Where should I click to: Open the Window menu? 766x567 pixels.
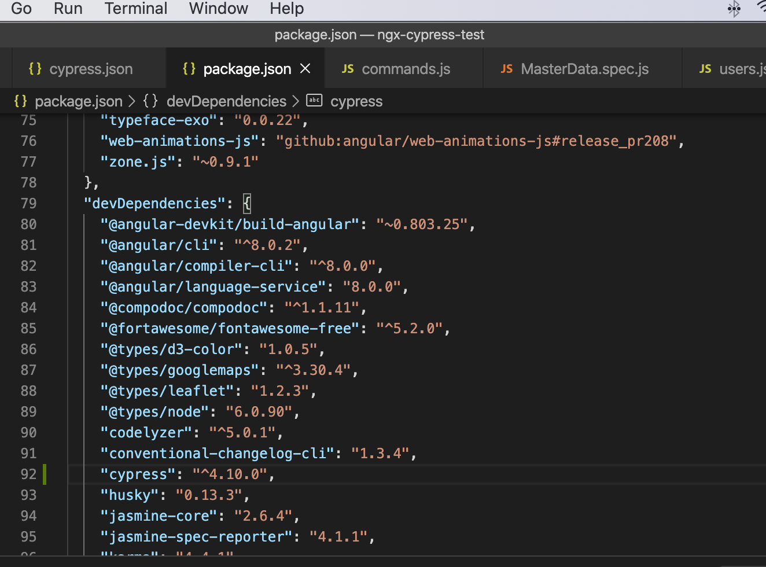click(218, 9)
